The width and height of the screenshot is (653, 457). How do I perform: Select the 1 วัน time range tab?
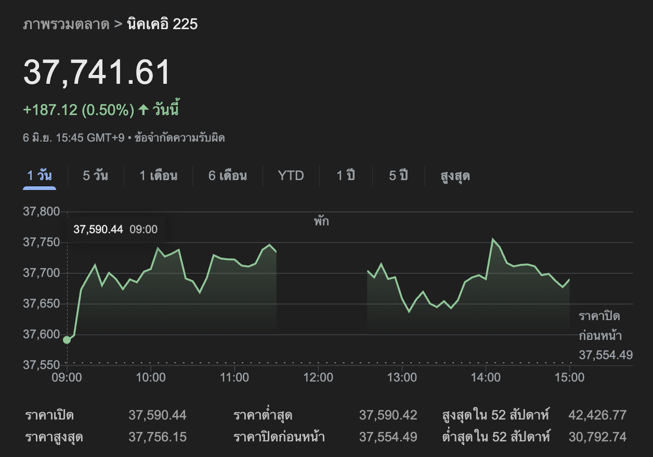click(x=40, y=176)
